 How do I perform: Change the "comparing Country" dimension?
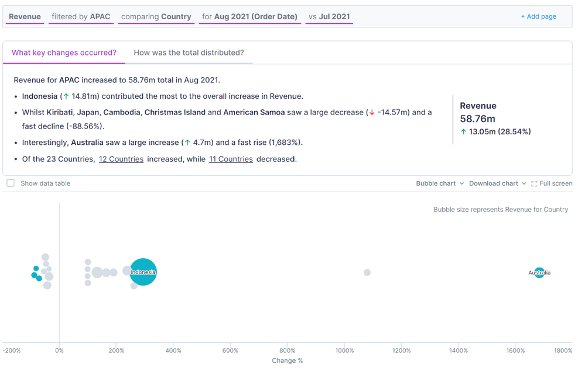(x=156, y=17)
